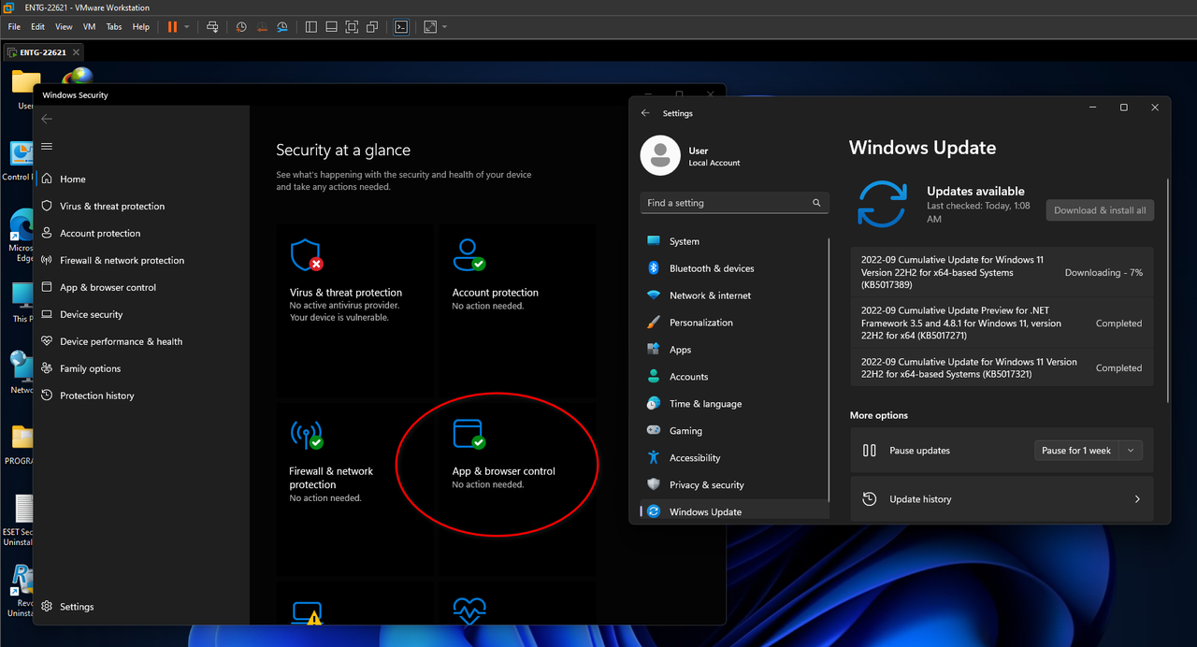
Task: Open Firewall & network protection in sidebar
Action: click(x=140, y=260)
